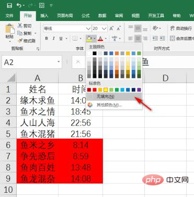Viewport: 194px width, 197px height.
Task: Toggle center horizontal alignment
Action: [138, 38]
